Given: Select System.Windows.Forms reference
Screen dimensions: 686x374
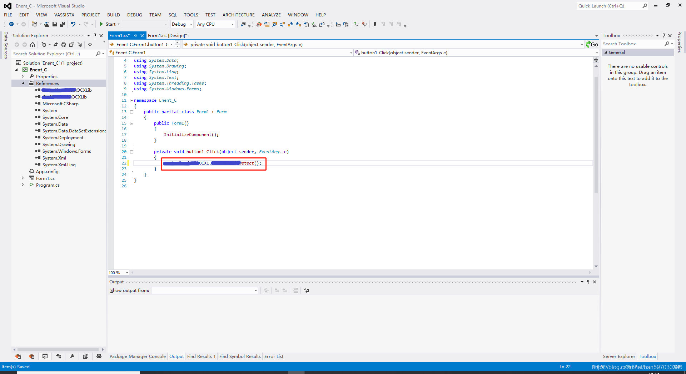Looking at the screenshot, I should [x=66, y=151].
